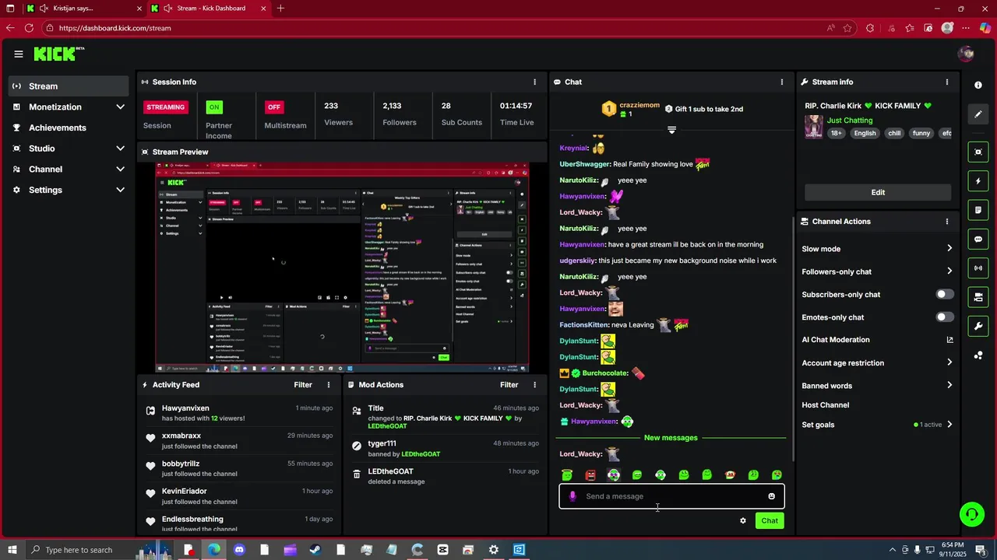Screen dimensions: 997x560
Task: Click the screenshot frame icon in right rail
Action: (978, 152)
